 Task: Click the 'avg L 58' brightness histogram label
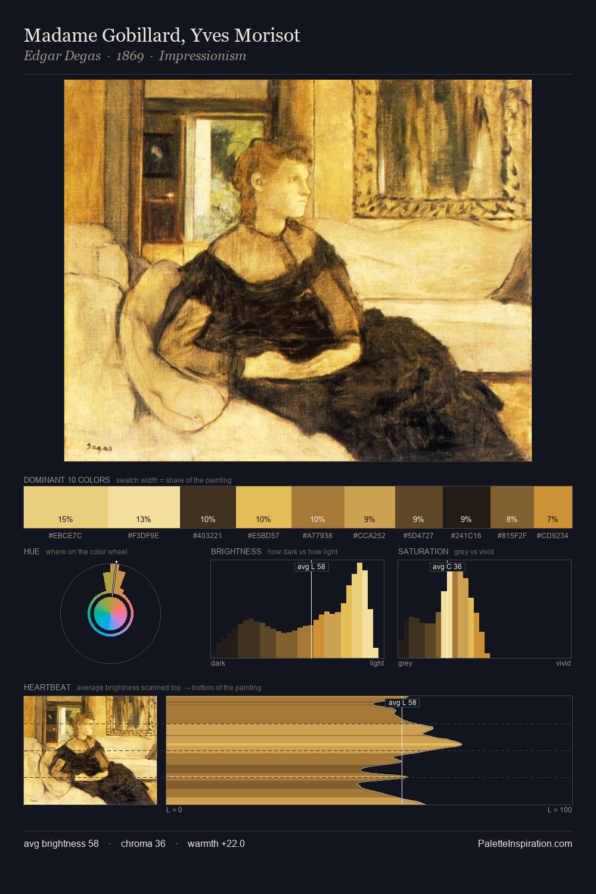pos(311,567)
